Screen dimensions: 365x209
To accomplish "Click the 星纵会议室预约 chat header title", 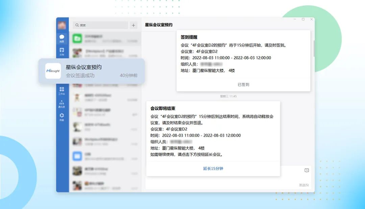I will coord(159,25).
